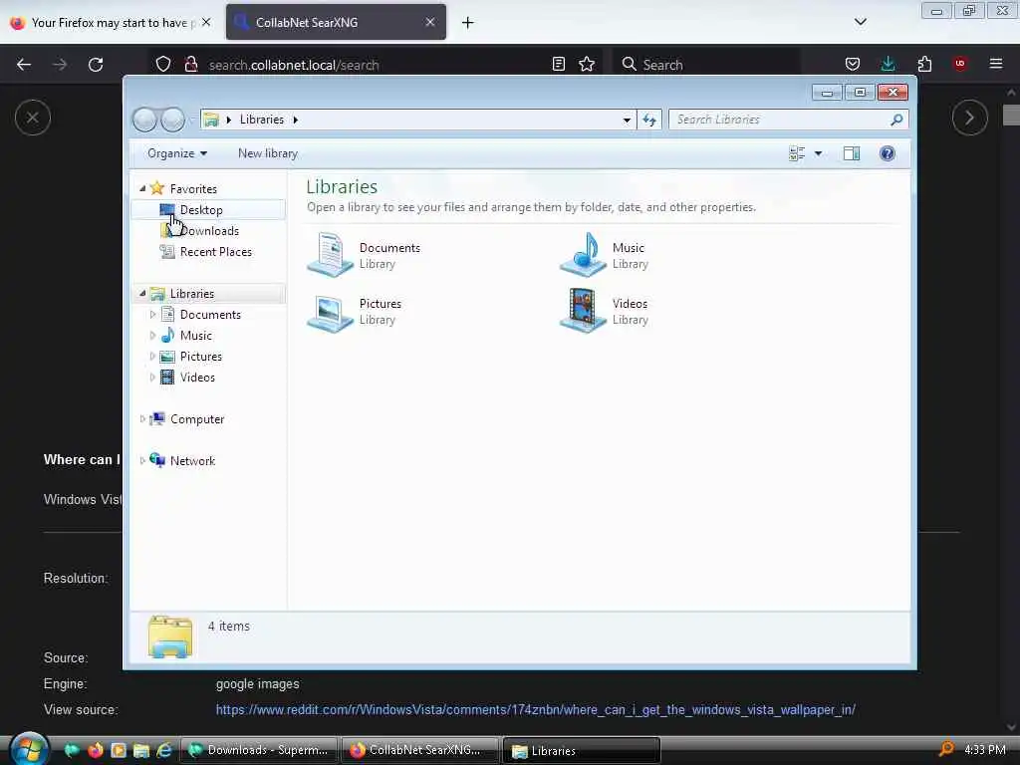Screen dimensions: 1020x765
Task: Click the system tray search icon
Action: click(x=947, y=749)
